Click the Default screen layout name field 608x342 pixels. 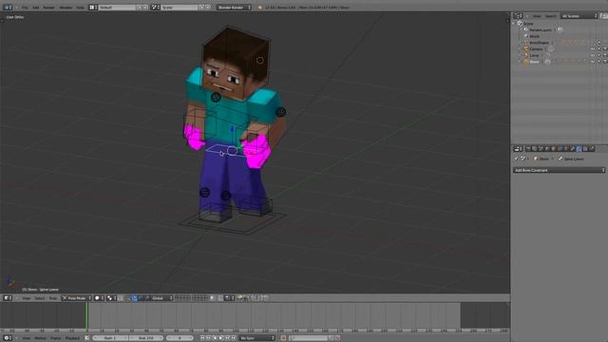click(117, 8)
